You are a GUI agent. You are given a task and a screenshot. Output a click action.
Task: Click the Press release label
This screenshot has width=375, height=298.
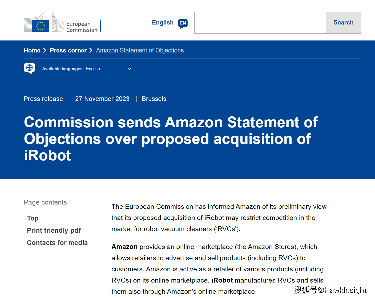(x=43, y=99)
